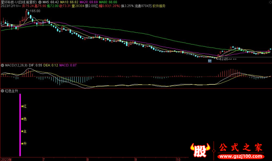
Task: Click the star icon next to 主
Action: (x=22, y=131)
